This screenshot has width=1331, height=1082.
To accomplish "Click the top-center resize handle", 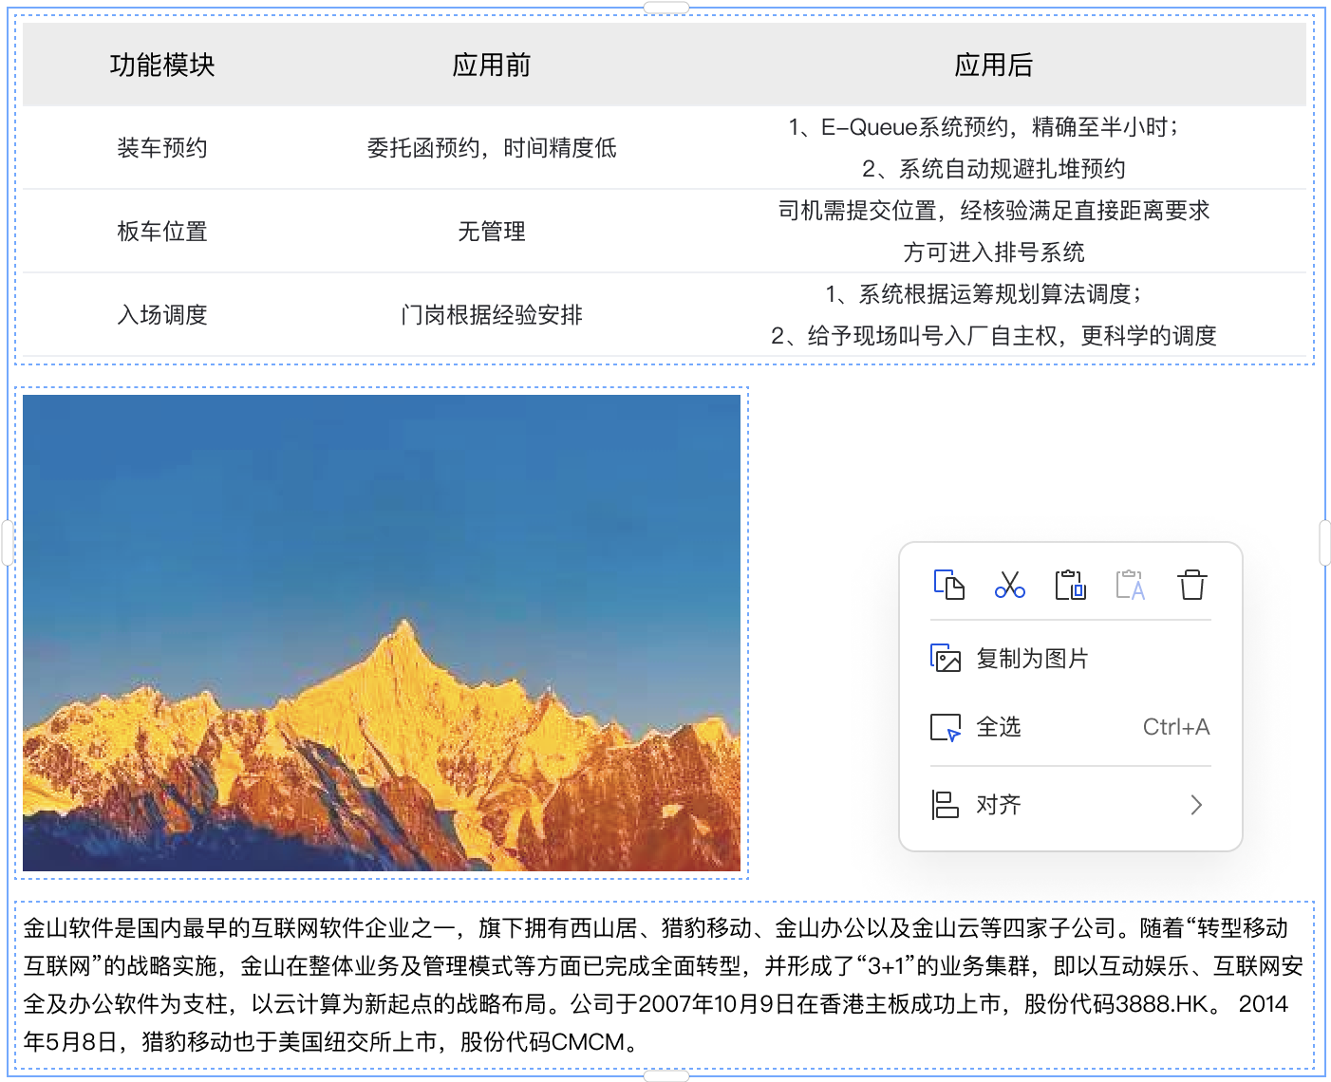I will click(x=665, y=7).
